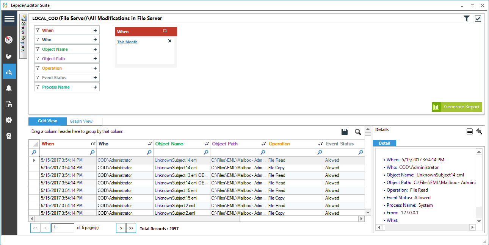Click the When column header

pos(68,144)
